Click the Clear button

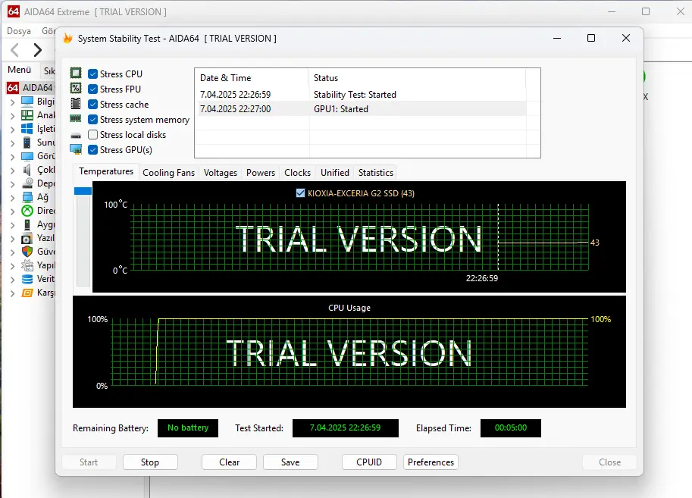click(x=229, y=462)
